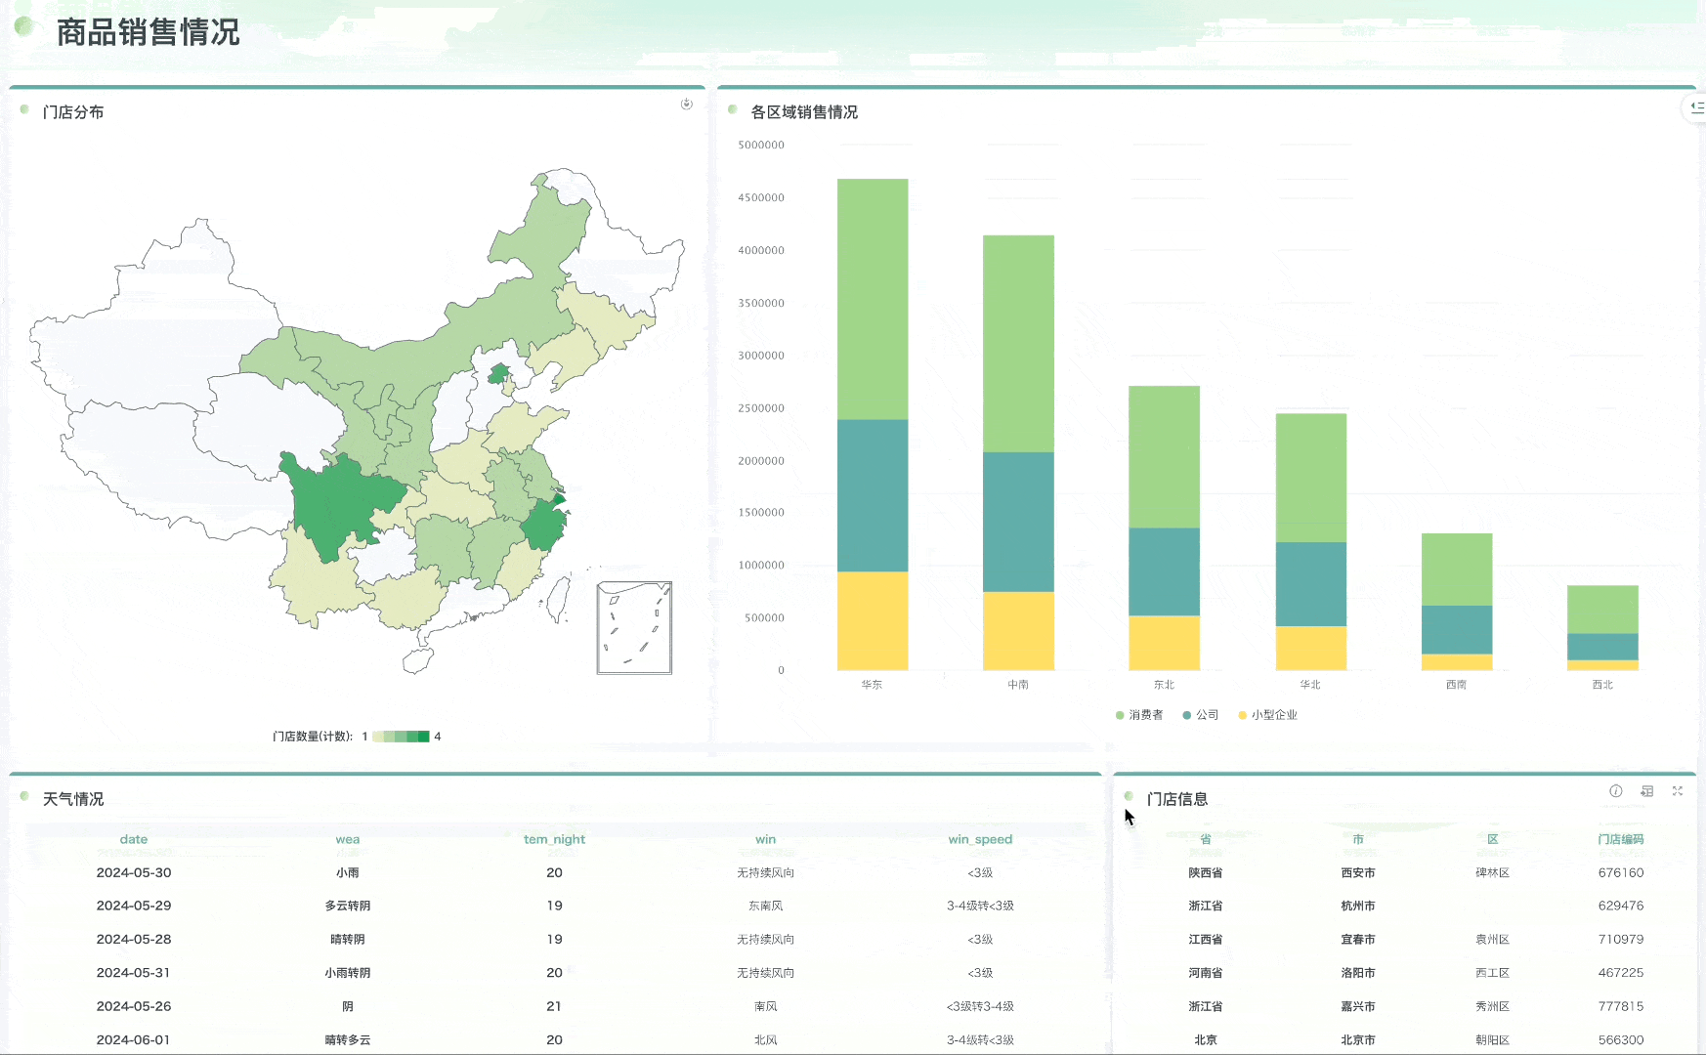The height and width of the screenshot is (1055, 1706).
Task: Expand the 门店信息 panel to fullscreen
Action: pyautogui.click(x=1678, y=791)
